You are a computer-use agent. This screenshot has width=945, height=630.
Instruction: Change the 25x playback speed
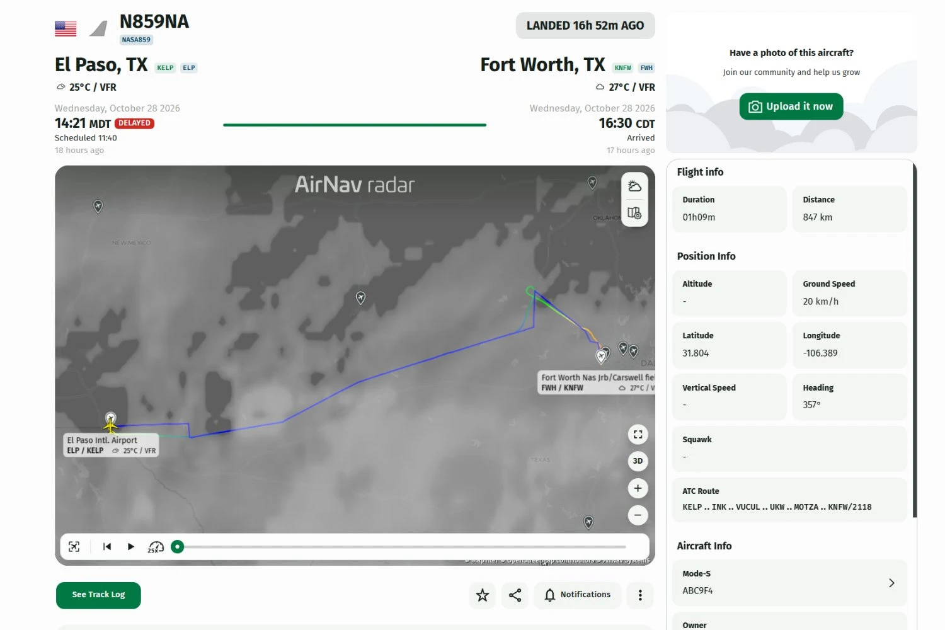click(156, 547)
